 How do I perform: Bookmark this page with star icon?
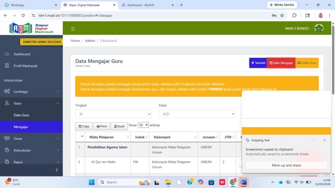click(282, 15)
